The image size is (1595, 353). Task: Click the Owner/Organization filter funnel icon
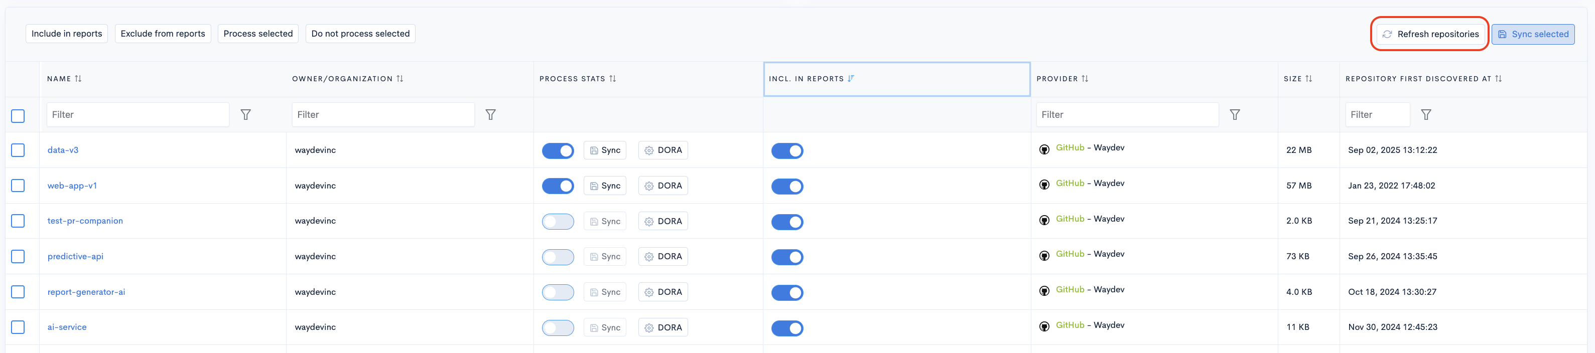[490, 115]
